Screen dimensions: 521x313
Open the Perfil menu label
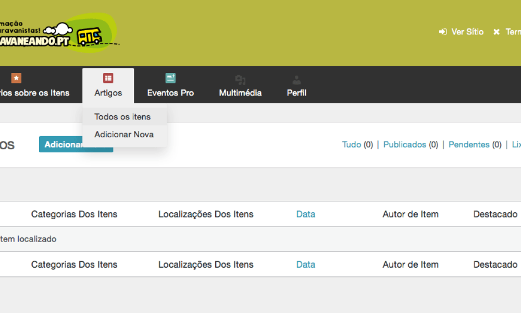click(x=296, y=93)
